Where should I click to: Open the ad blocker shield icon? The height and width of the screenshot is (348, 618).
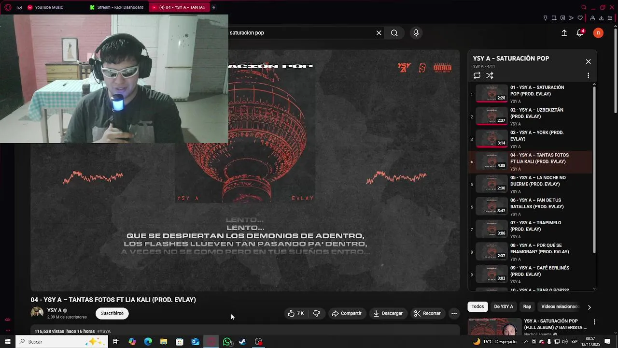click(562, 18)
